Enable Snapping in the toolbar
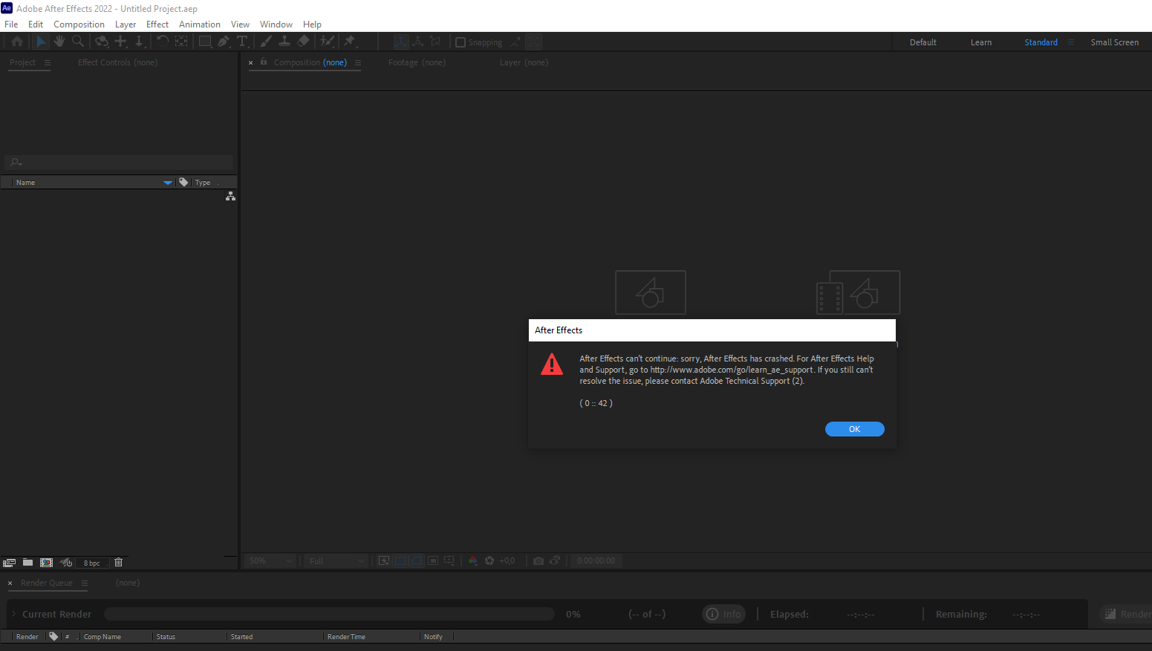This screenshot has height=651, width=1152. [x=461, y=42]
